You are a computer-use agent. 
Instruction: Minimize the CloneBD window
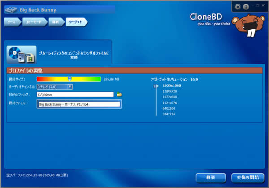(253, 5)
